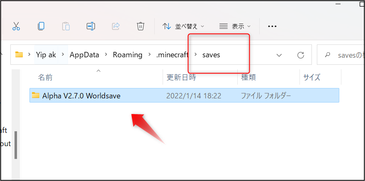
Task: Click the .minecraft breadcrumb segment
Action: click(x=172, y=55)
